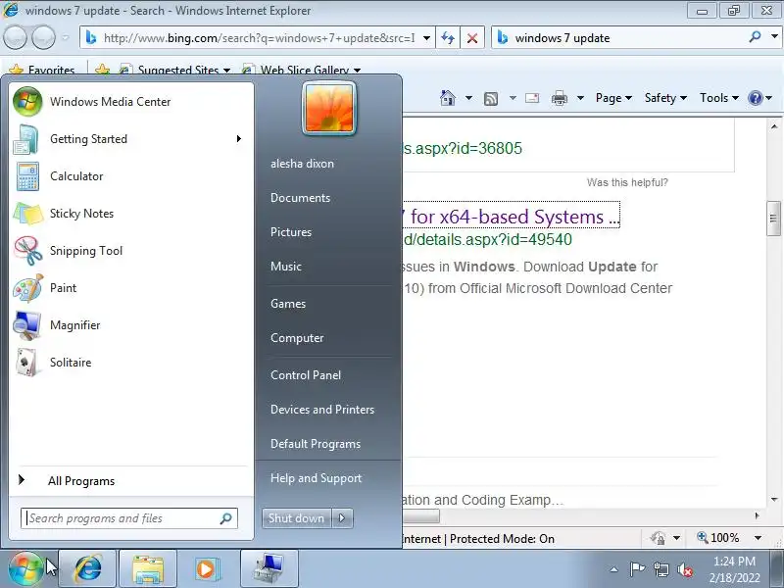Click the IE Home icon
Image resolution: width=784 pixels, height=588 pixels.
pos(448,98)
